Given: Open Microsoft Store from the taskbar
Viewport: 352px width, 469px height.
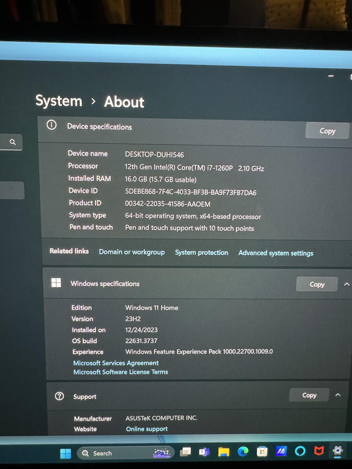Looking at the screenshot, I should [x=262, y=452].
